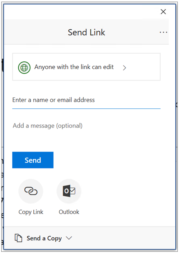Close the Send Link dialog
The height and width of the screenshot is (253, 179).
(163, 12)
